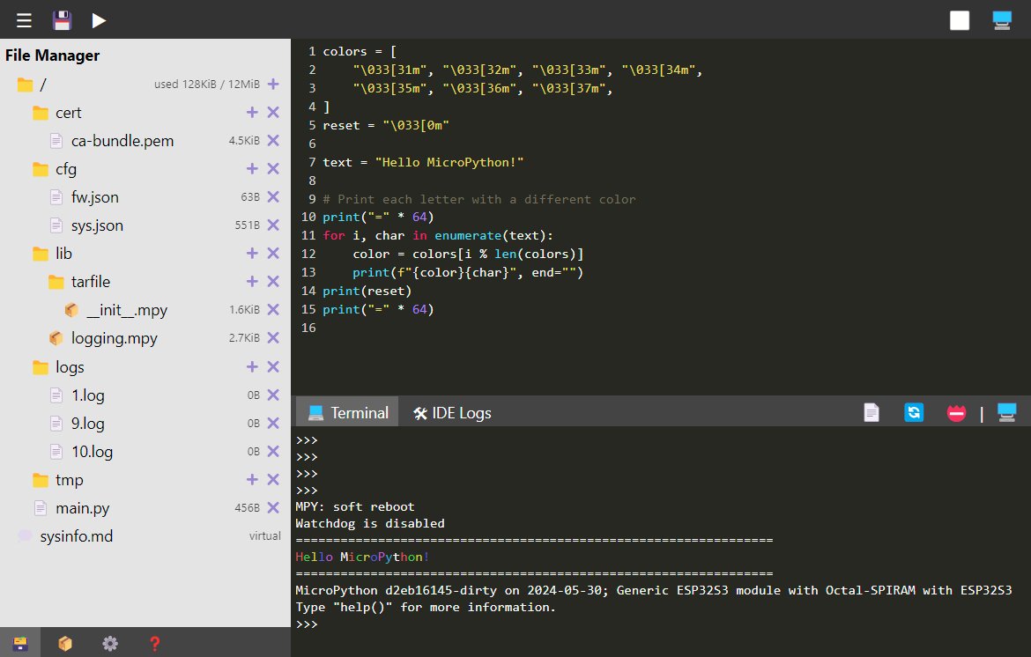Open logging.mpy file
Image resolution: width=1031 pixels, height=657 pixels.
point(115,338)
